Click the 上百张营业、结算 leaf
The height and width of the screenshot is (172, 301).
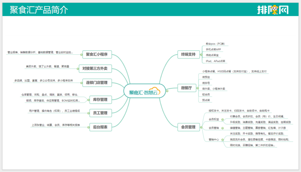pos(56,125)
